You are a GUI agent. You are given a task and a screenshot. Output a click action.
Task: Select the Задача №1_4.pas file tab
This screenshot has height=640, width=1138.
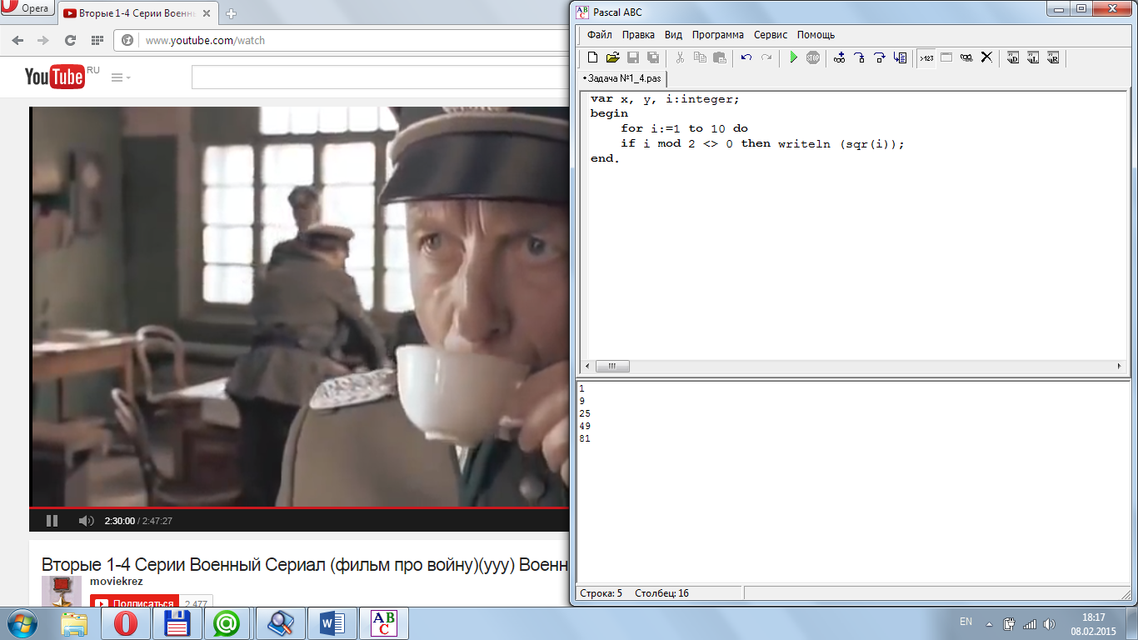pyautogui.click(x=622, y=78)
